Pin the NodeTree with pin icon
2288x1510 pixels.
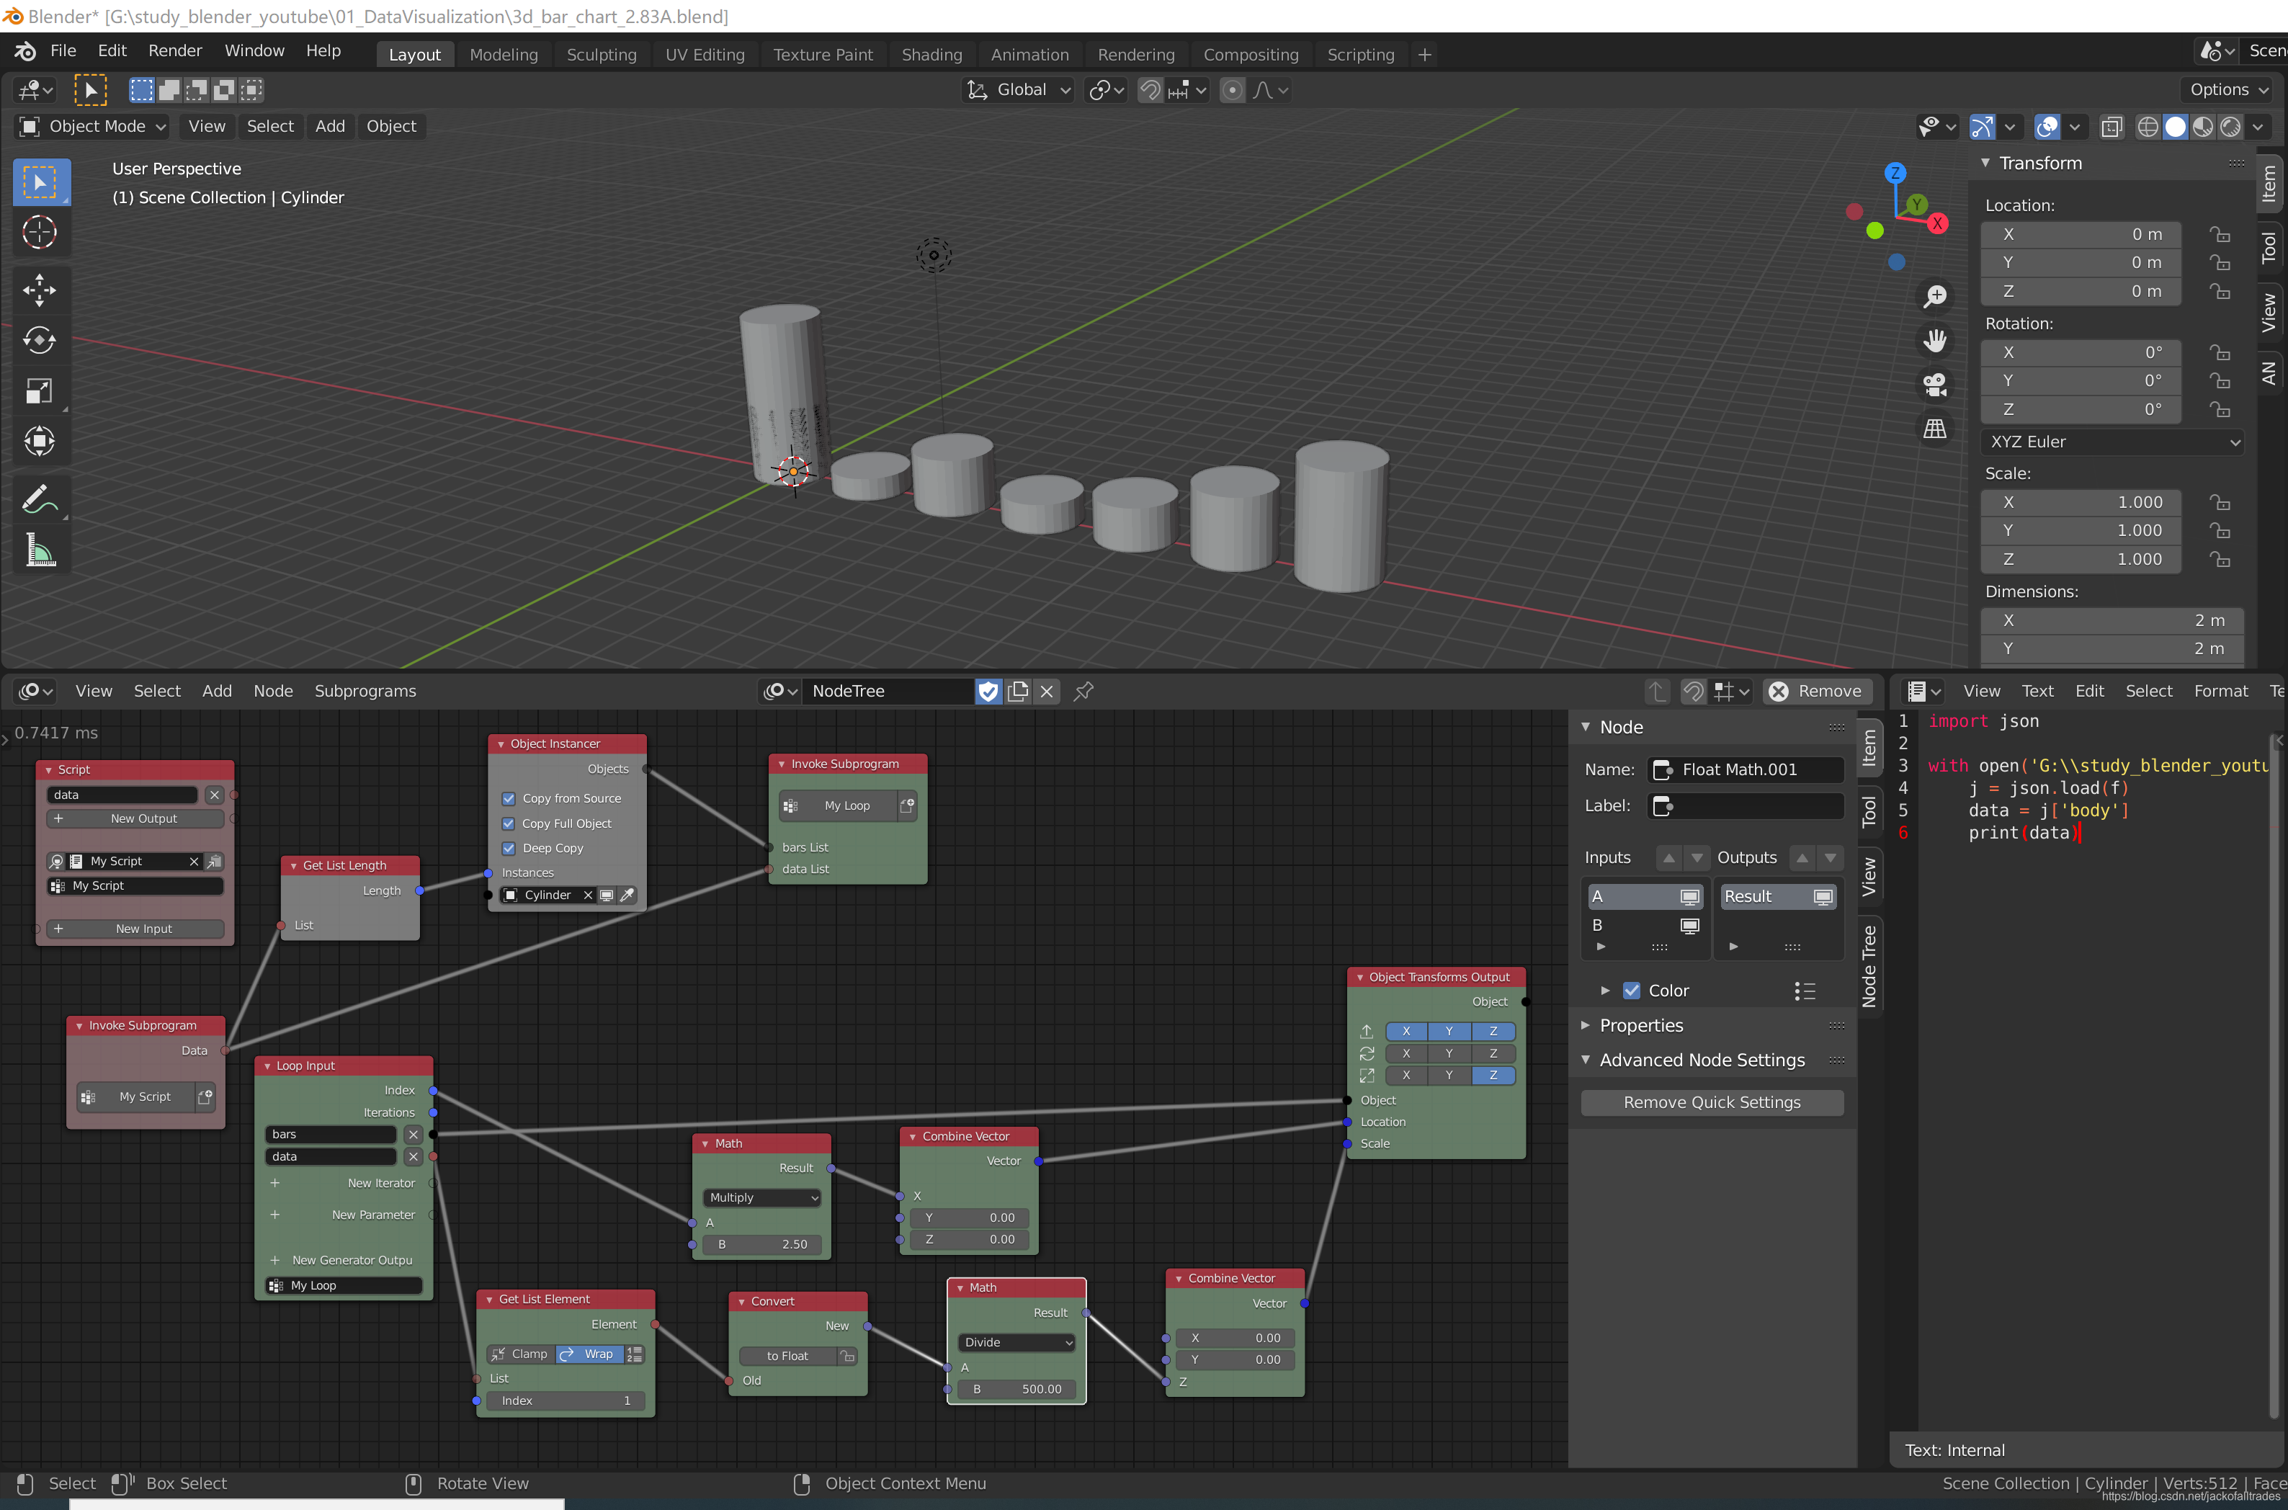pyautogui.click(x=1083, y=692)
